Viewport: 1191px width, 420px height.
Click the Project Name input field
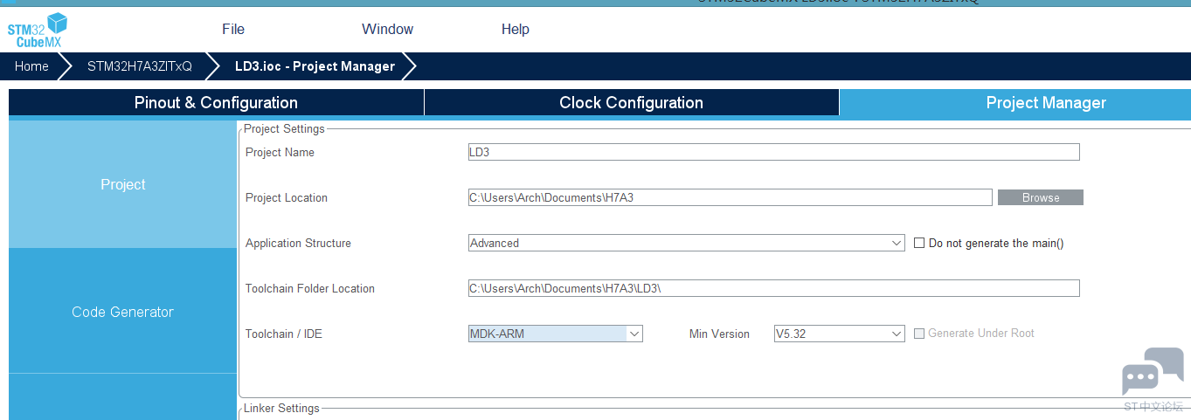(x=774, y=152)
